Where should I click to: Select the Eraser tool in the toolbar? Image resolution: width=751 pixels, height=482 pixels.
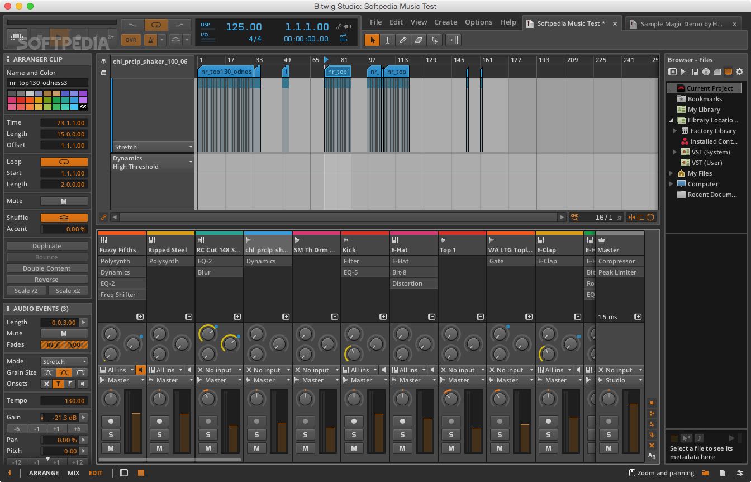pyautogui.click(x=419, y=40)
